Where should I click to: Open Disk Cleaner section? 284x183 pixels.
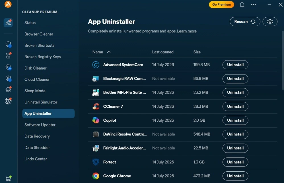[x=36, y=68]
